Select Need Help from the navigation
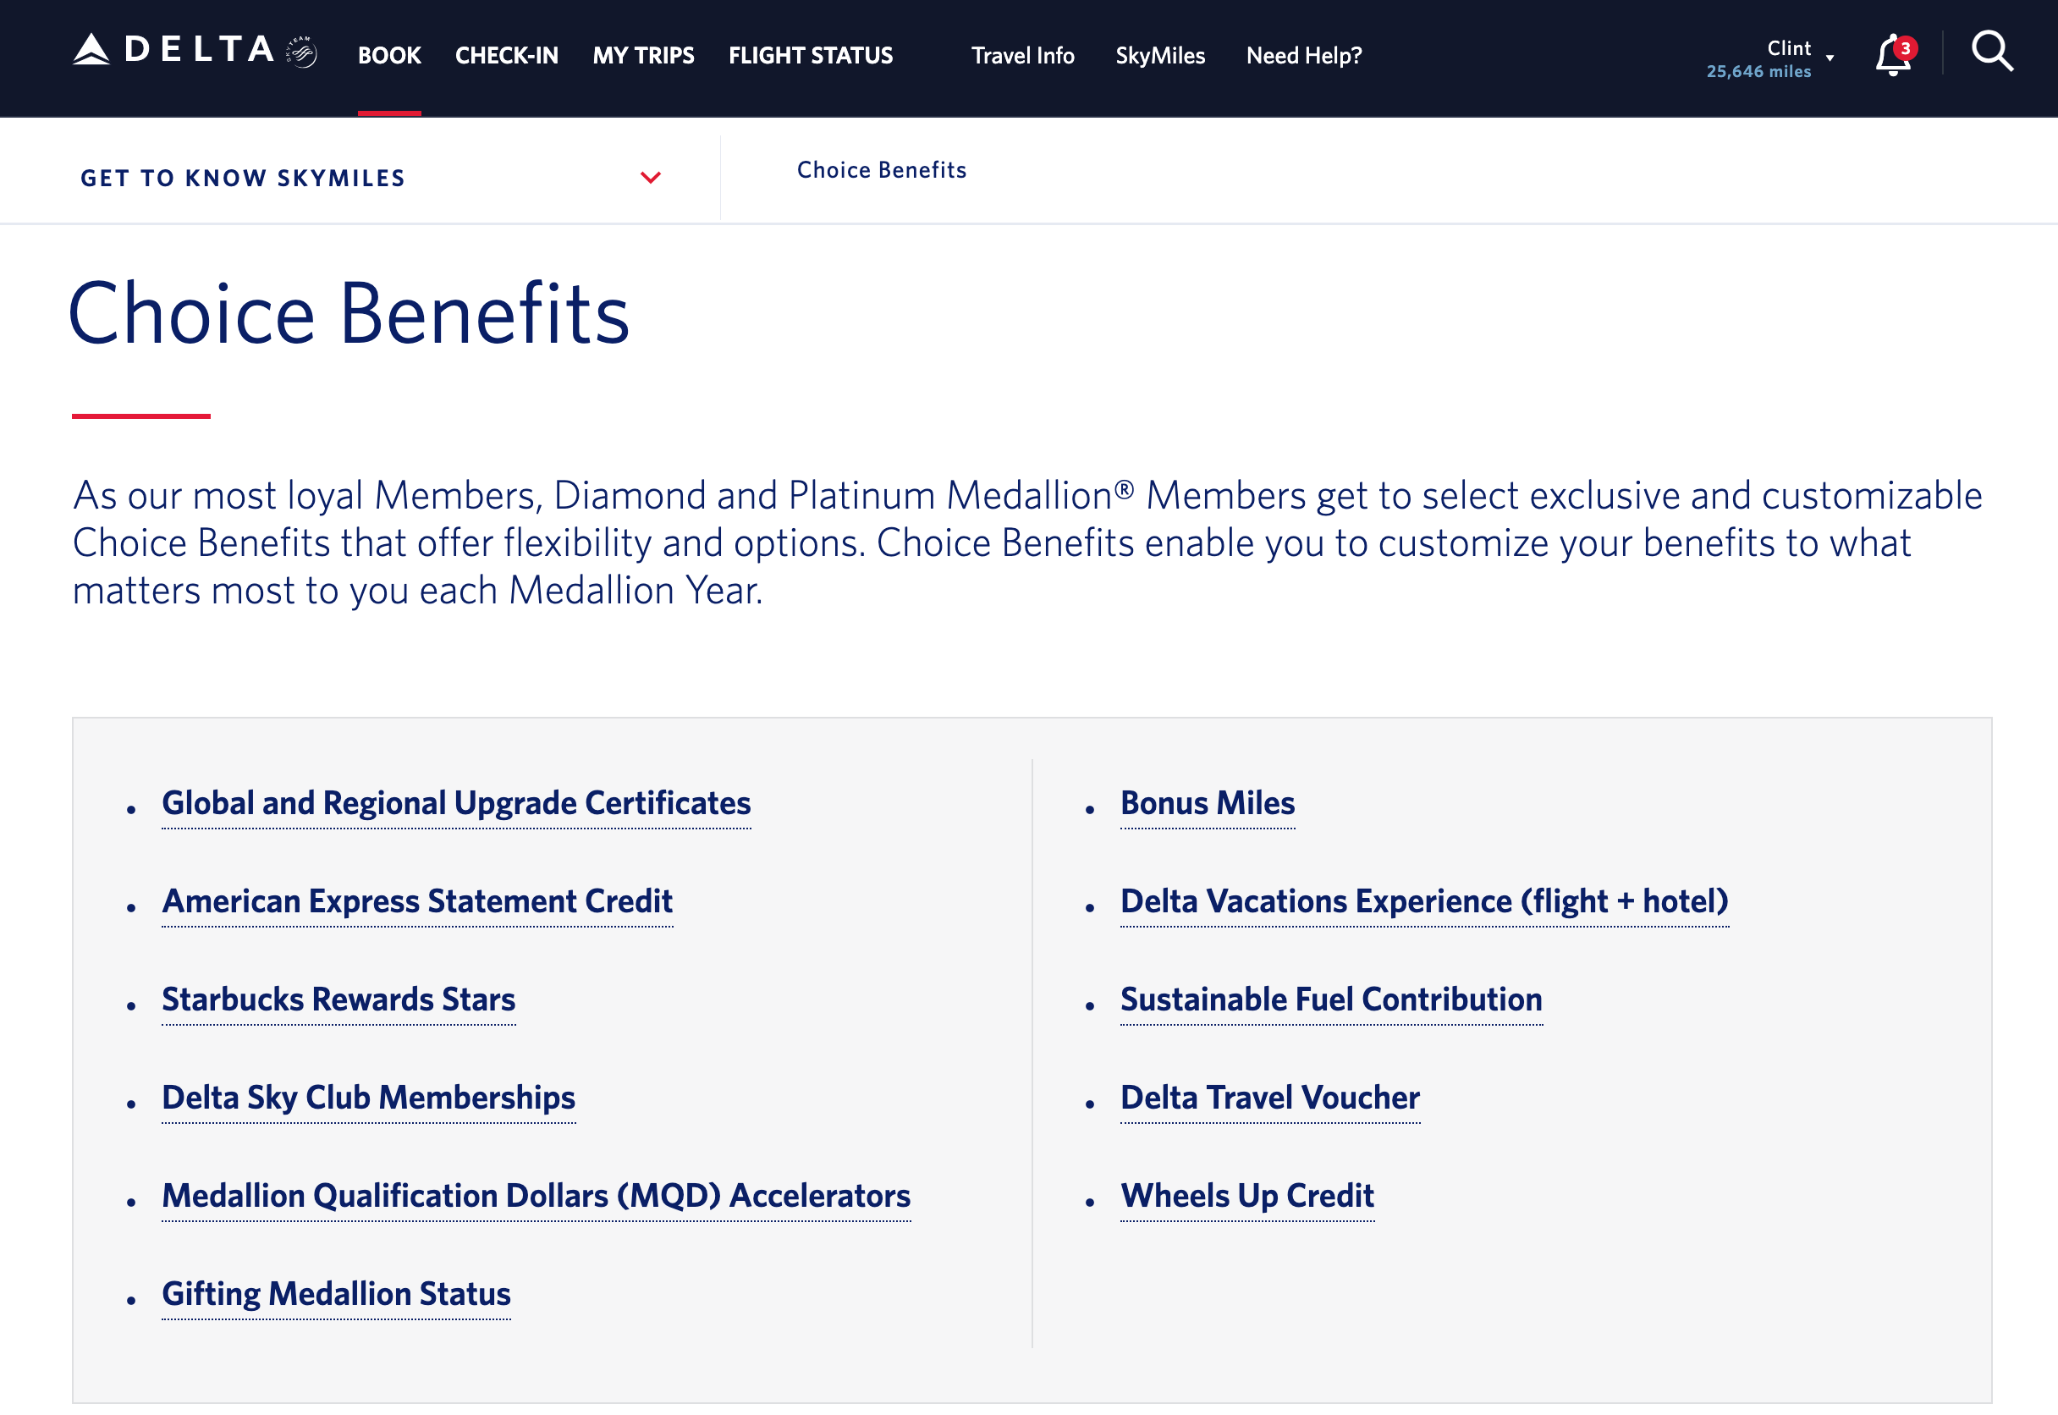The height and width of the screenshot is (1415, 2058). 1303,55
